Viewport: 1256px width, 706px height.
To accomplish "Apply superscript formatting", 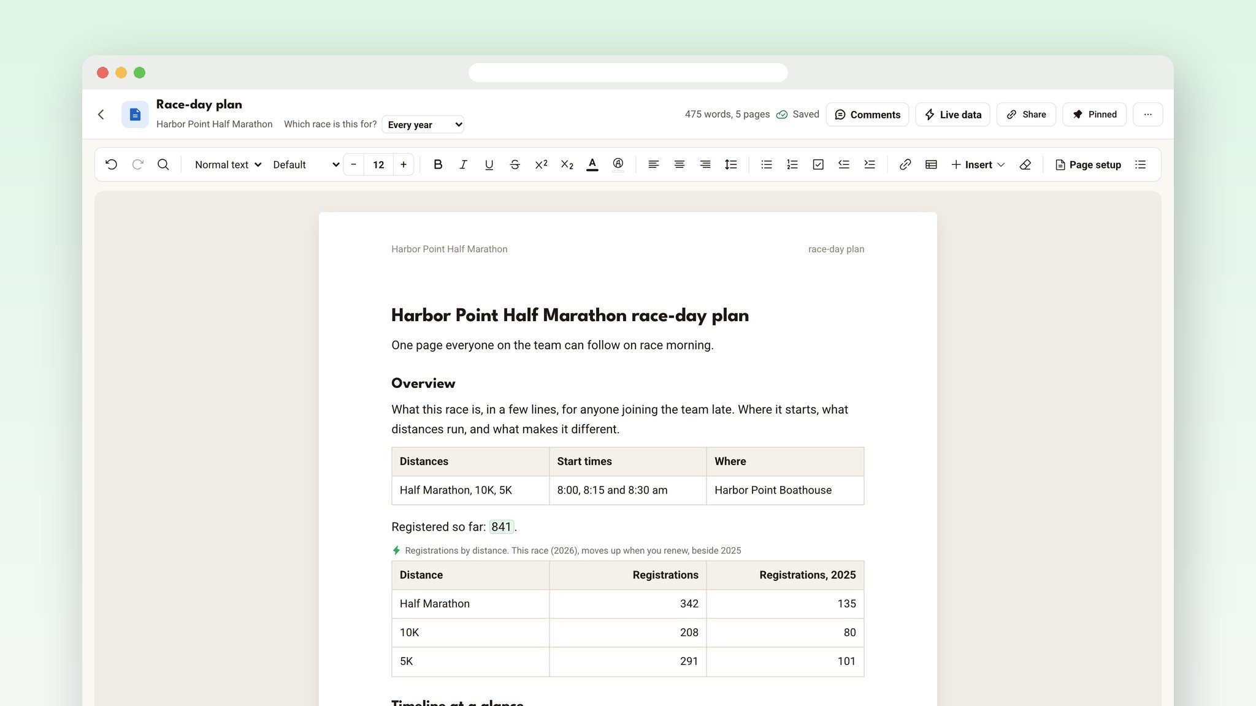I will (x=541, y=164).
